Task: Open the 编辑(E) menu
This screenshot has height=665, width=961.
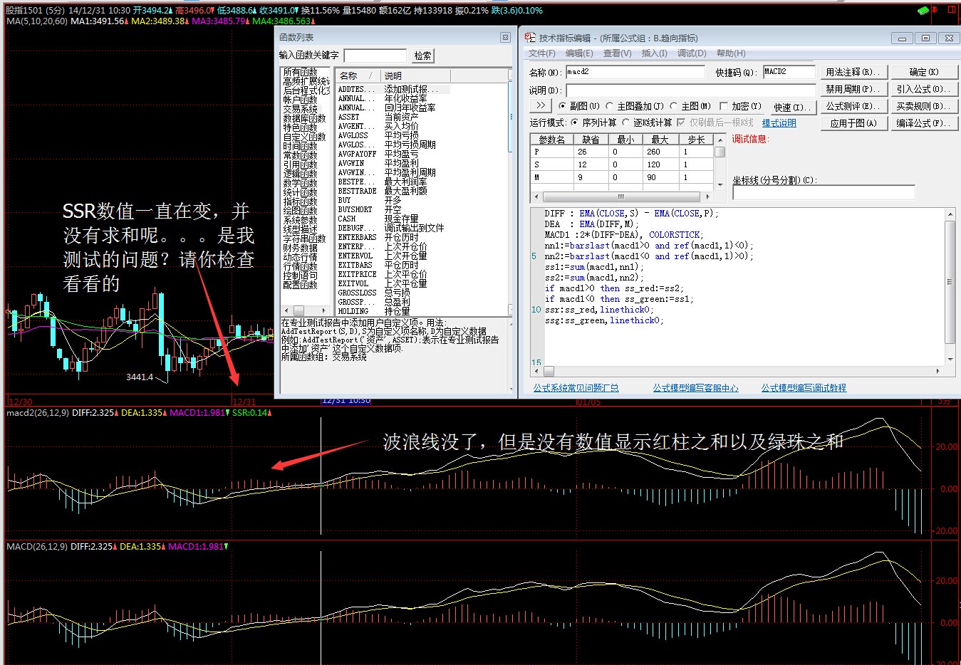Action: click(579, 53)
